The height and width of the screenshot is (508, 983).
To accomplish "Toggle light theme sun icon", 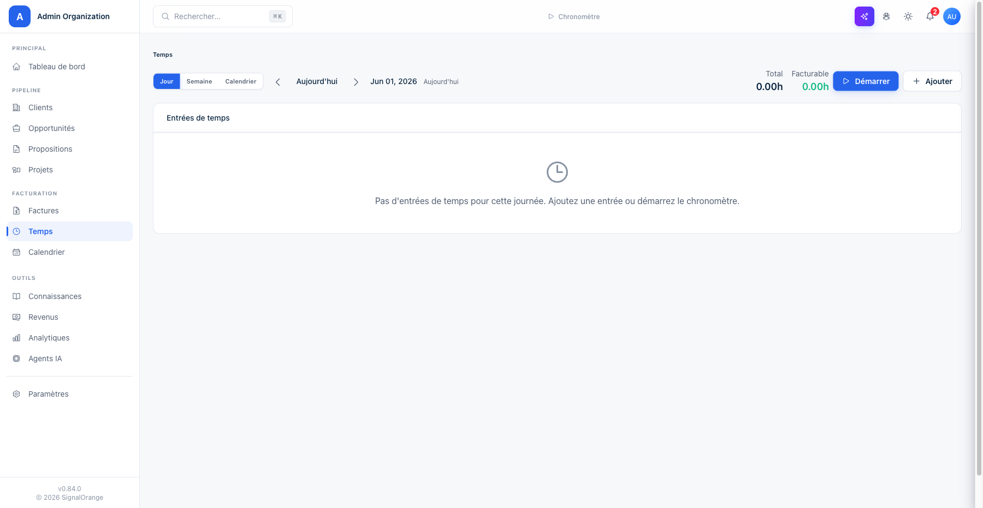I will pyautogui.click(x=908, y=16).
